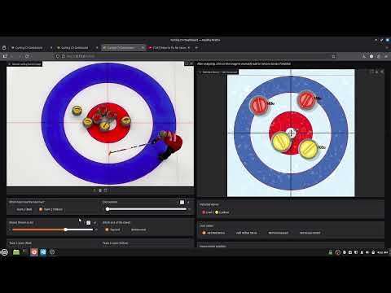391x293 pixels.
Task: Toggle the browser sidebar icon
Action: pos(5,56)
